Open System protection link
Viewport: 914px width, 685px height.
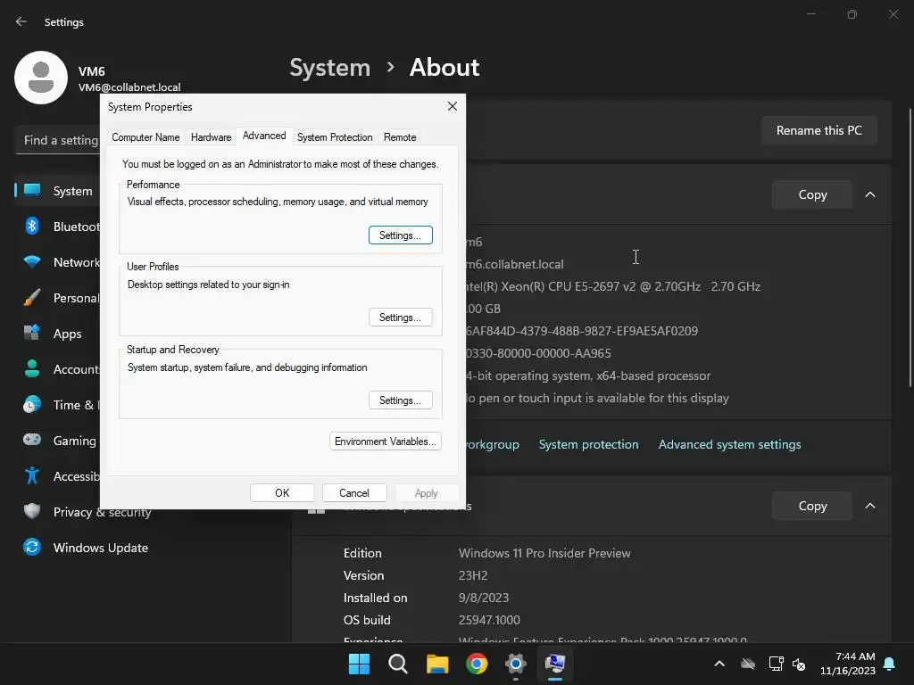pyautogui.click(x=589, y=444)
